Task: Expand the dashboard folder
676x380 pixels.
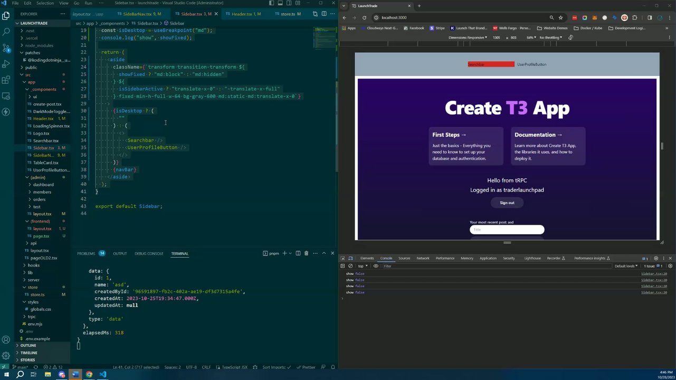Action: point(43,185)
